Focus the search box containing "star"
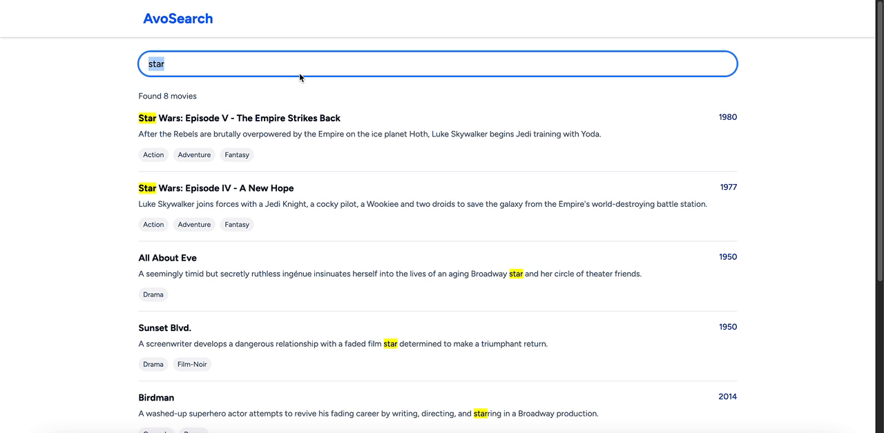The height and width of the screenshot is (433, 884). 437,64
